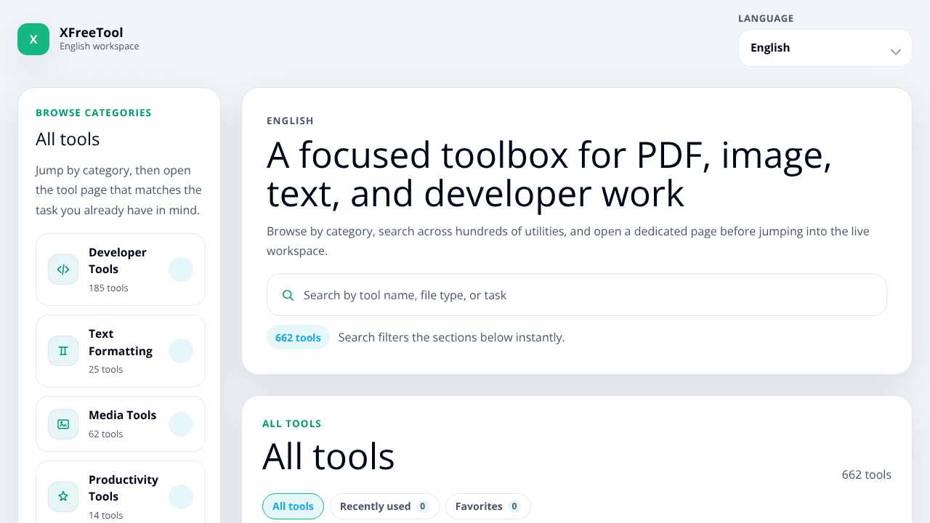Click the Text Formatting category icon

pos(63,351)
